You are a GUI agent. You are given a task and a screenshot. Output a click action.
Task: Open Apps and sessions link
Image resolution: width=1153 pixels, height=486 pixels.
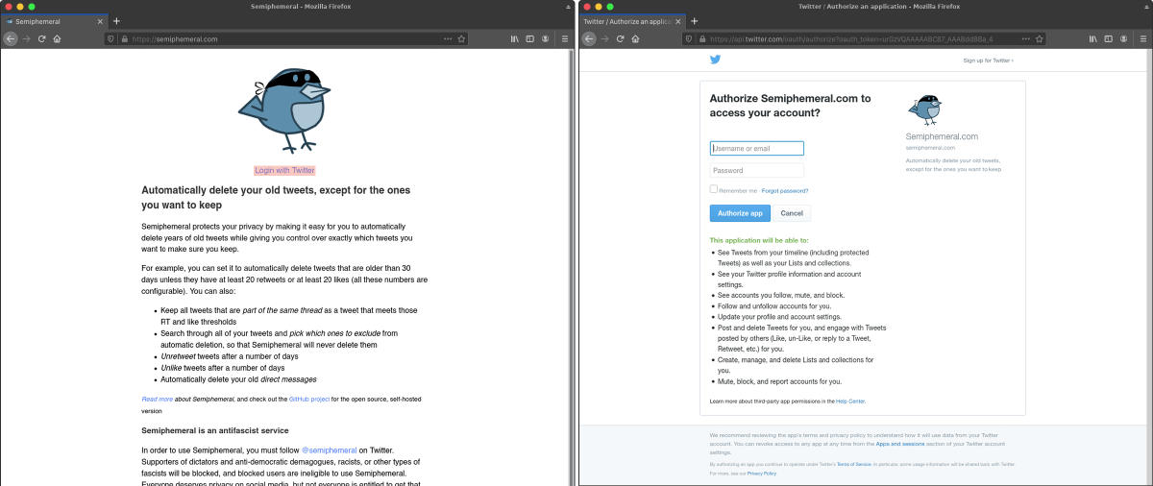(900, 444)
